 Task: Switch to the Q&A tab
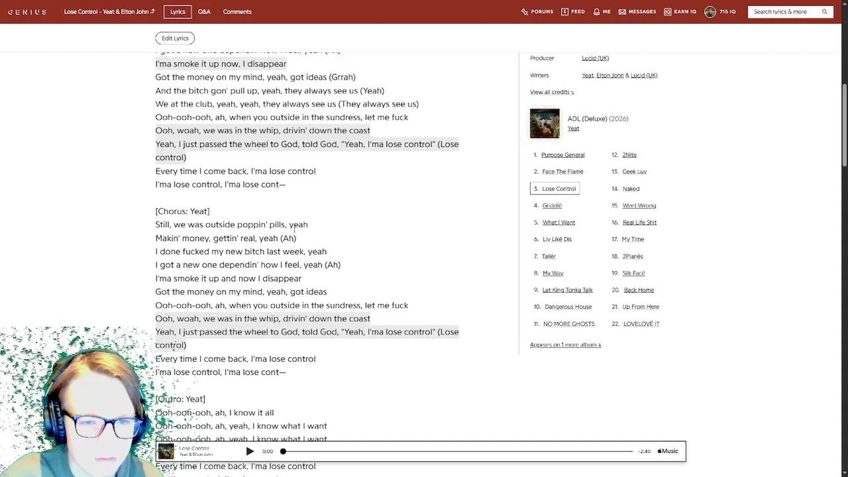(x=204, y=12)
